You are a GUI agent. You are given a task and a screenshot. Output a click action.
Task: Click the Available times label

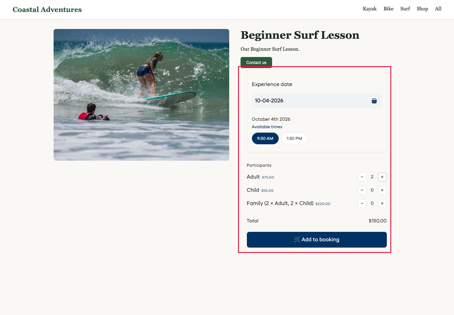click(267, 127)
